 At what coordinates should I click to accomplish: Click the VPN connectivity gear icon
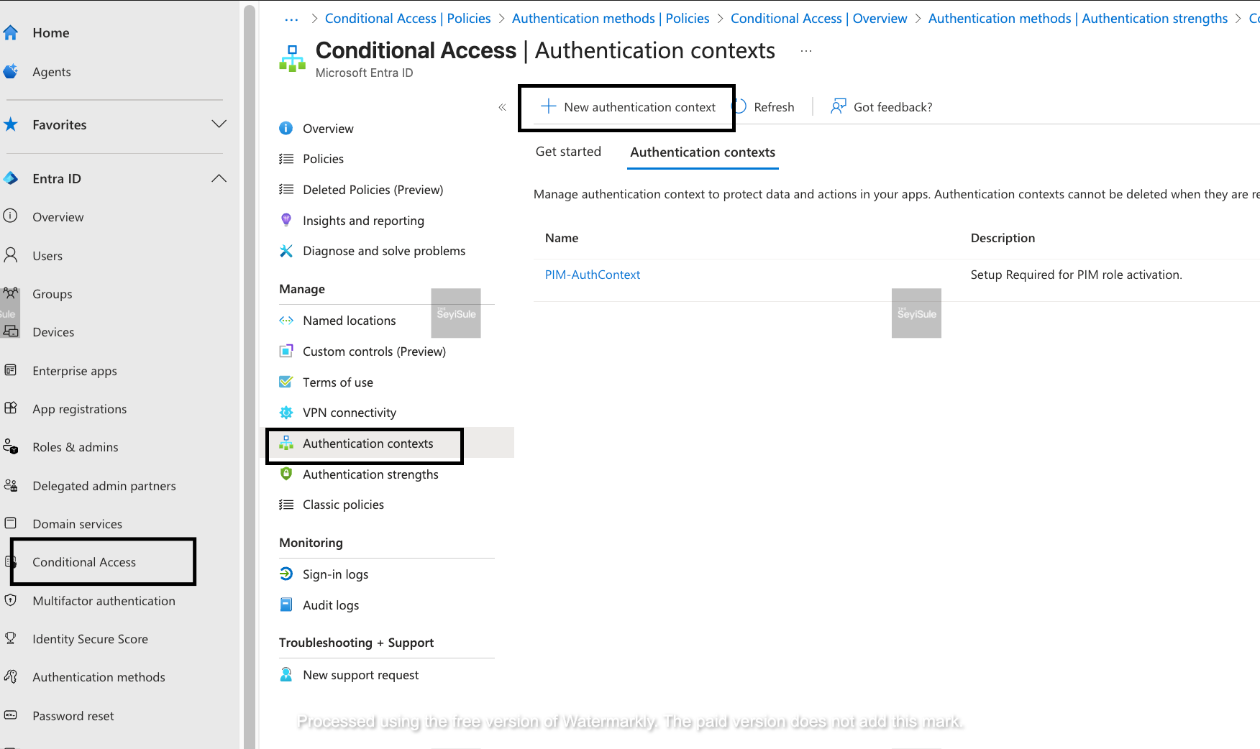tap(286, 412)
